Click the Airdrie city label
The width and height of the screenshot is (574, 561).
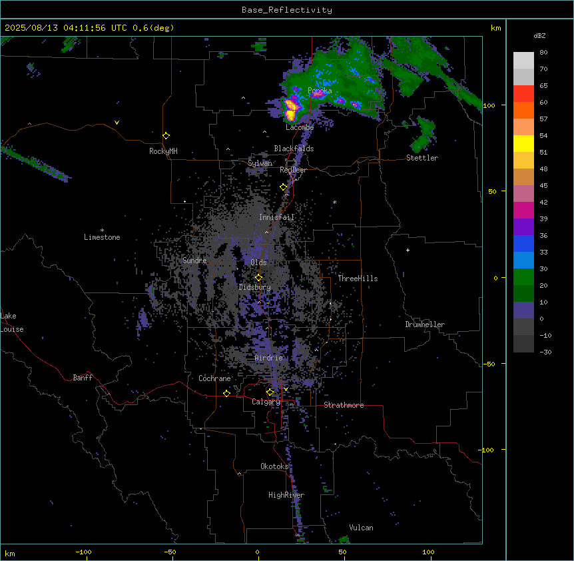click(269, 358)
